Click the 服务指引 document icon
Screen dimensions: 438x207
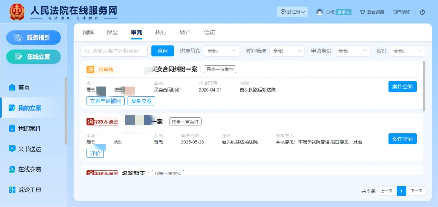point(18,37)
